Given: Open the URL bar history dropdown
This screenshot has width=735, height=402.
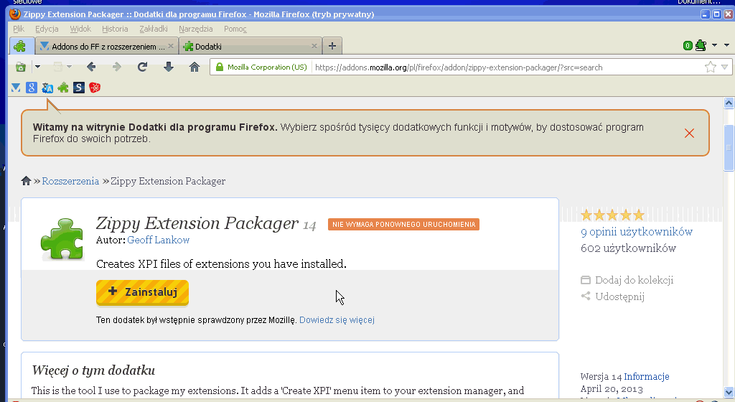Looking at the screenshot, I should [724, 67].
